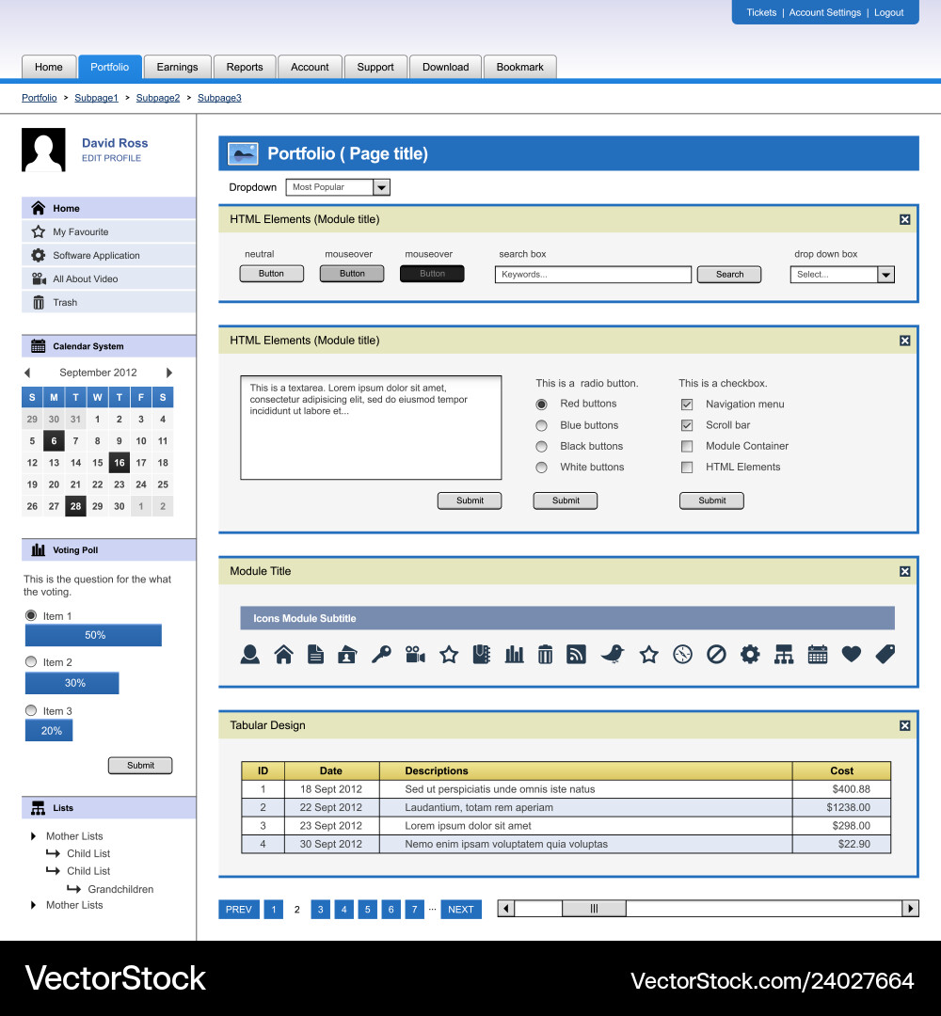This screenshot has height=1016, width=941.
Task: Click David Ross profile avatar
Action: click(43, 150)
